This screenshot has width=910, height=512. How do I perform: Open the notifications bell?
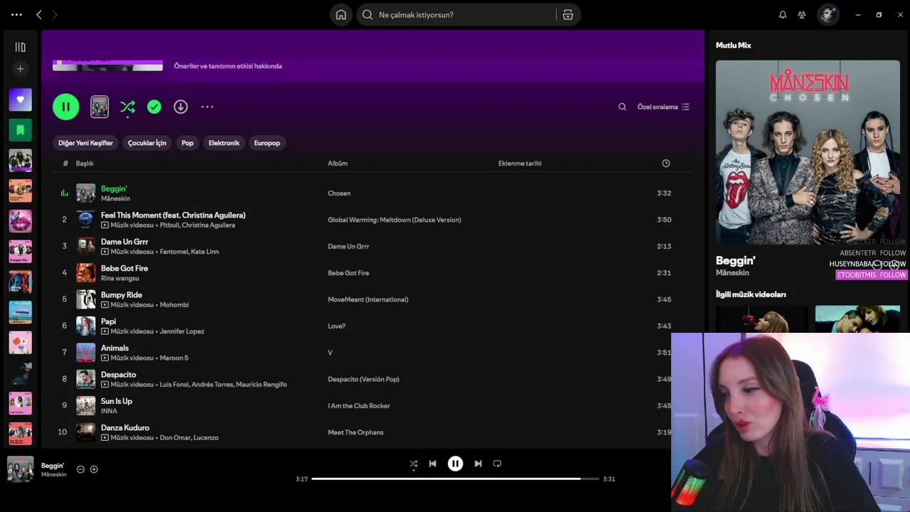pos(783,15)
